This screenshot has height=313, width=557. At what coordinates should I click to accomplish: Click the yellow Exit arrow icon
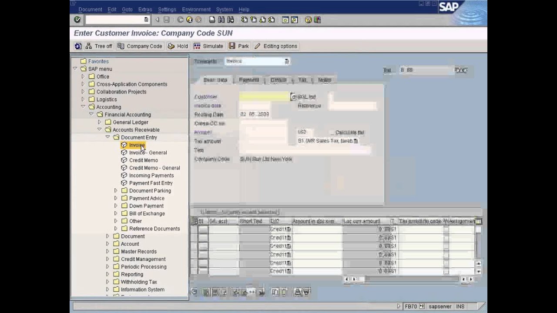[189, 20]
